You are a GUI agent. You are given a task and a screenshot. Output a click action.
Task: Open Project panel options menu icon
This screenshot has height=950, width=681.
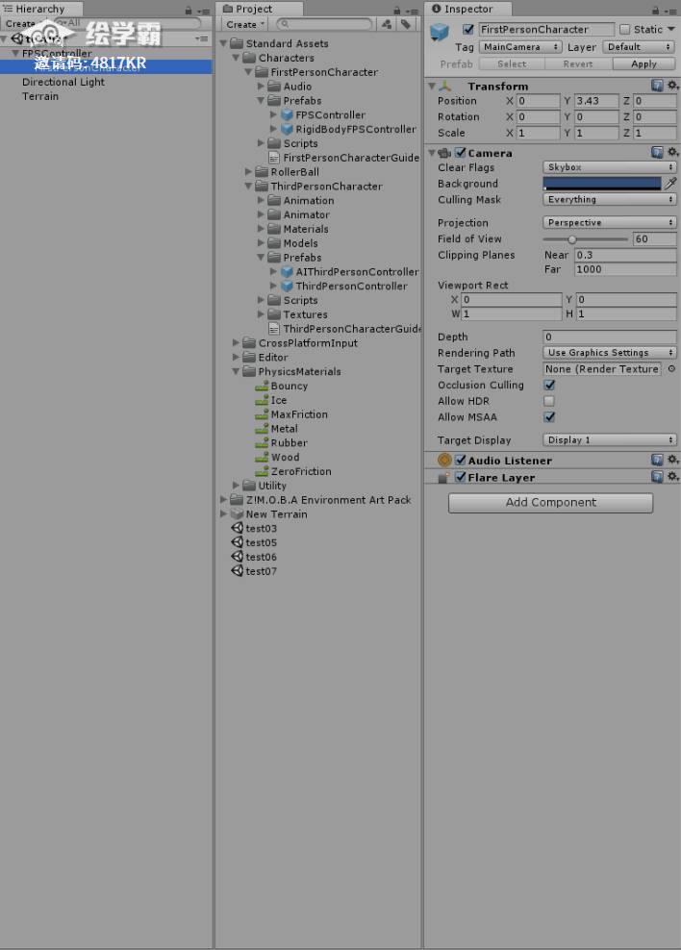click(x=412, y=11)
